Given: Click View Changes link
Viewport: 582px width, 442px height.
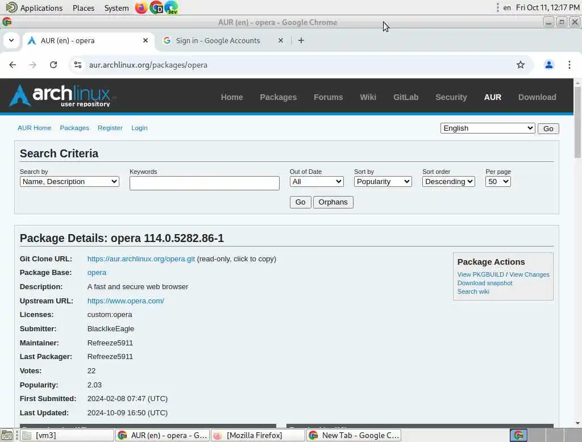Looking at the screenshot, I should [529, 274].
